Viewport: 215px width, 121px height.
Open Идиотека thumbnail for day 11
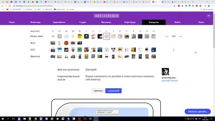[x=154, y=56]
